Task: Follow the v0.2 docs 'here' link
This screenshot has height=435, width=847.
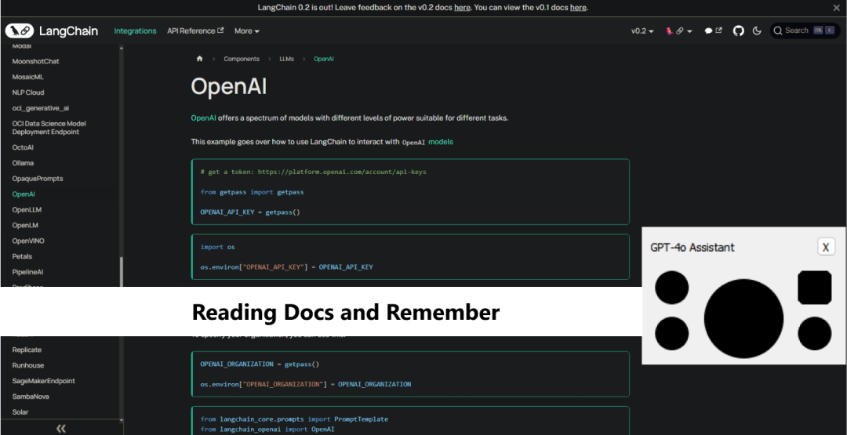Action: click(x=462, y=8)
